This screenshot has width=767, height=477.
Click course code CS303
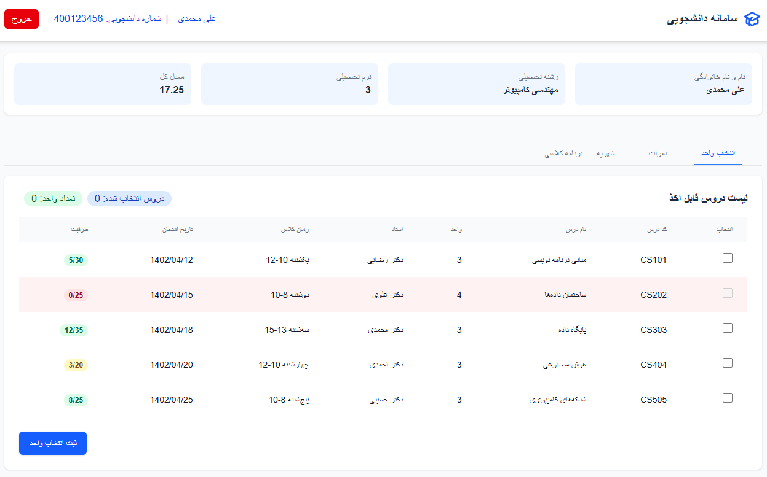[x=653, y=330]
